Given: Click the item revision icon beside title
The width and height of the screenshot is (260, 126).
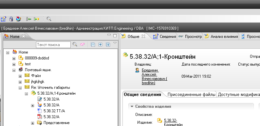Looking at the screenshot, I should [125, 55].
